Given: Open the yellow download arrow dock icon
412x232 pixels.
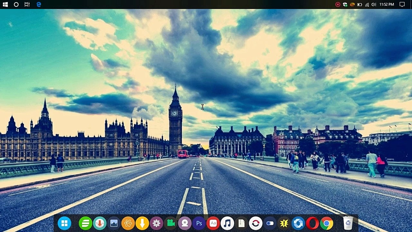Looking at the screenshot, I should point(142,223).
